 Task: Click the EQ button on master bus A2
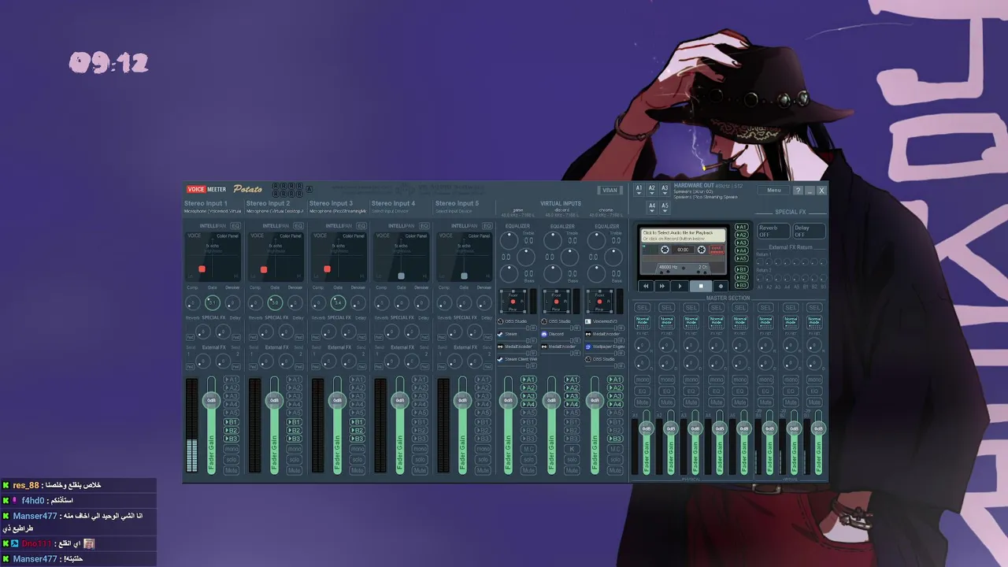tap(667, 391)
